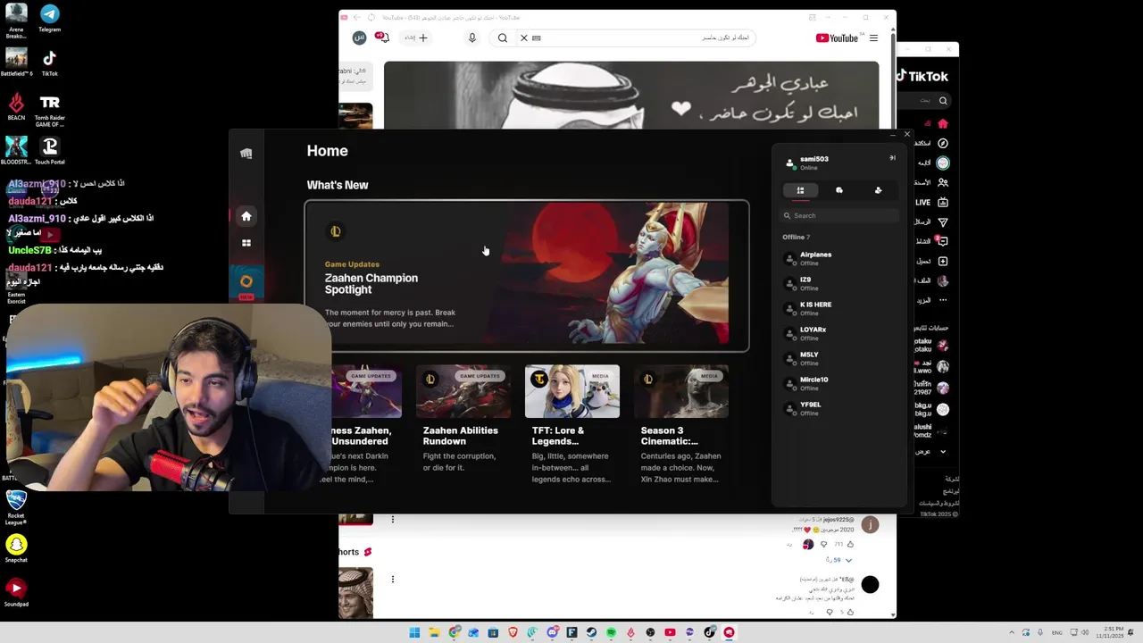Viewport: 1143px width, 643px height.
Task: Expand TikTok following accounts chevron
Action: tap(943, 452)
